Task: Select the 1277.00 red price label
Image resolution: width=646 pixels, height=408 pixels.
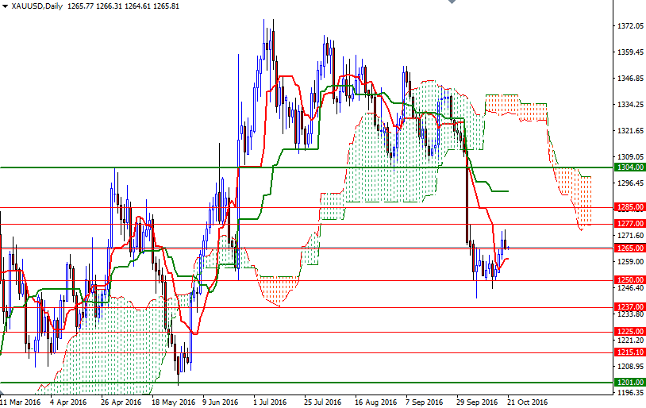Action: coord(630,223)
